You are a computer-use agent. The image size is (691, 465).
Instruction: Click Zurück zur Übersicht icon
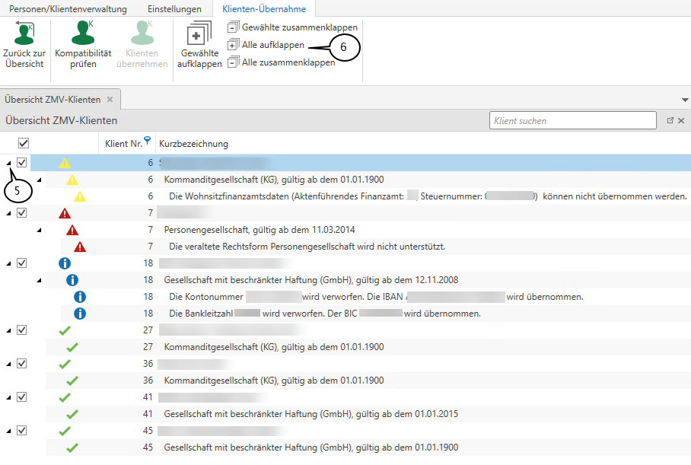click(24, 33)
